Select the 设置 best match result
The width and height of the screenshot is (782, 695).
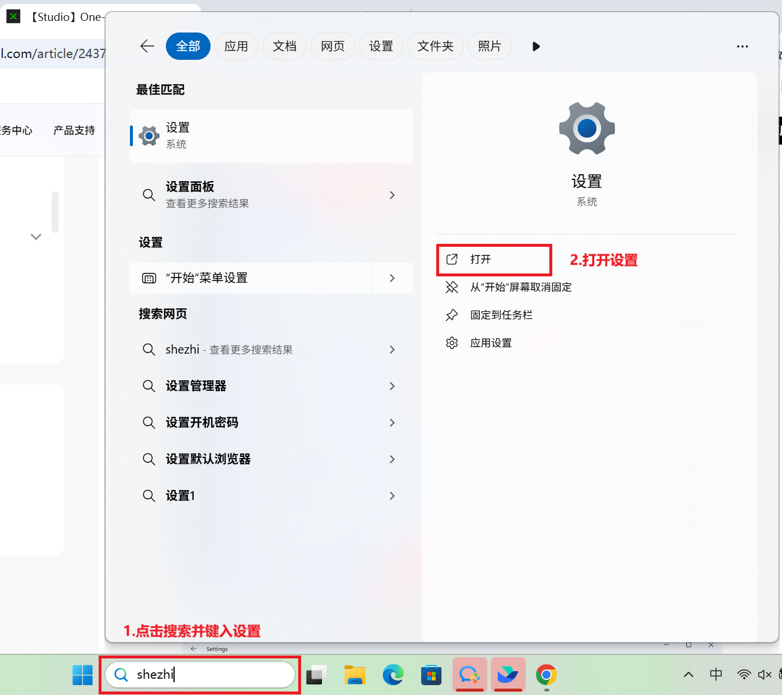point(271,136)
